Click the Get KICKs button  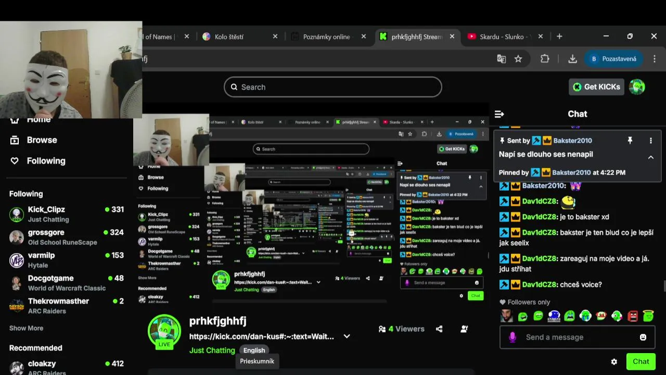pos(596,87)
